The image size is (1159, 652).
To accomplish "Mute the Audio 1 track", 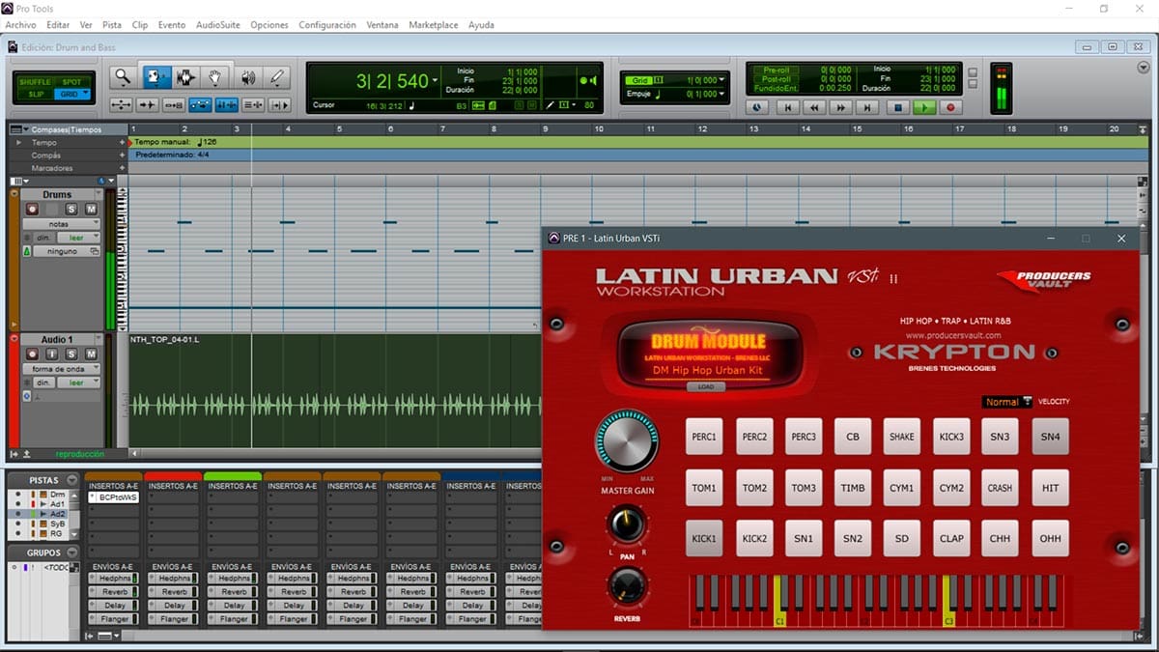I will coord(91,354).
